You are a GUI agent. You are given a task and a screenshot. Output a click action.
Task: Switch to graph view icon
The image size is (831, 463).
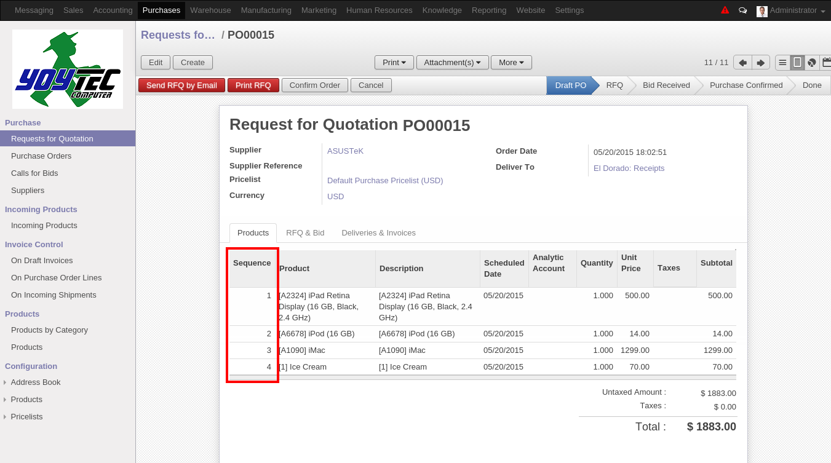(x=812, y=63)
